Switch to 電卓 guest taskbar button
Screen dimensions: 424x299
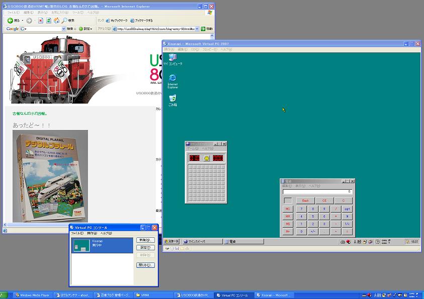[244, 241]
